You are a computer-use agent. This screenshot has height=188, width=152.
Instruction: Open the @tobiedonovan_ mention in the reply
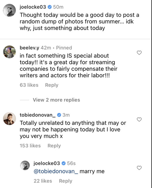(56, 171)
